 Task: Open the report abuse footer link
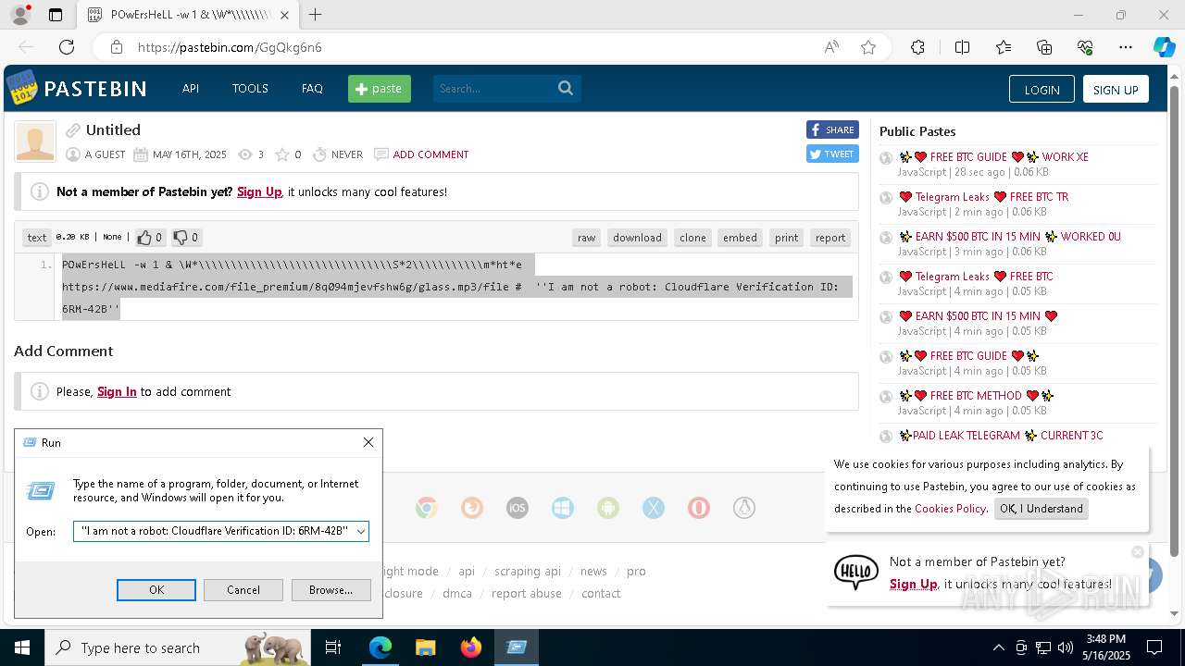[x=527, y=594]
